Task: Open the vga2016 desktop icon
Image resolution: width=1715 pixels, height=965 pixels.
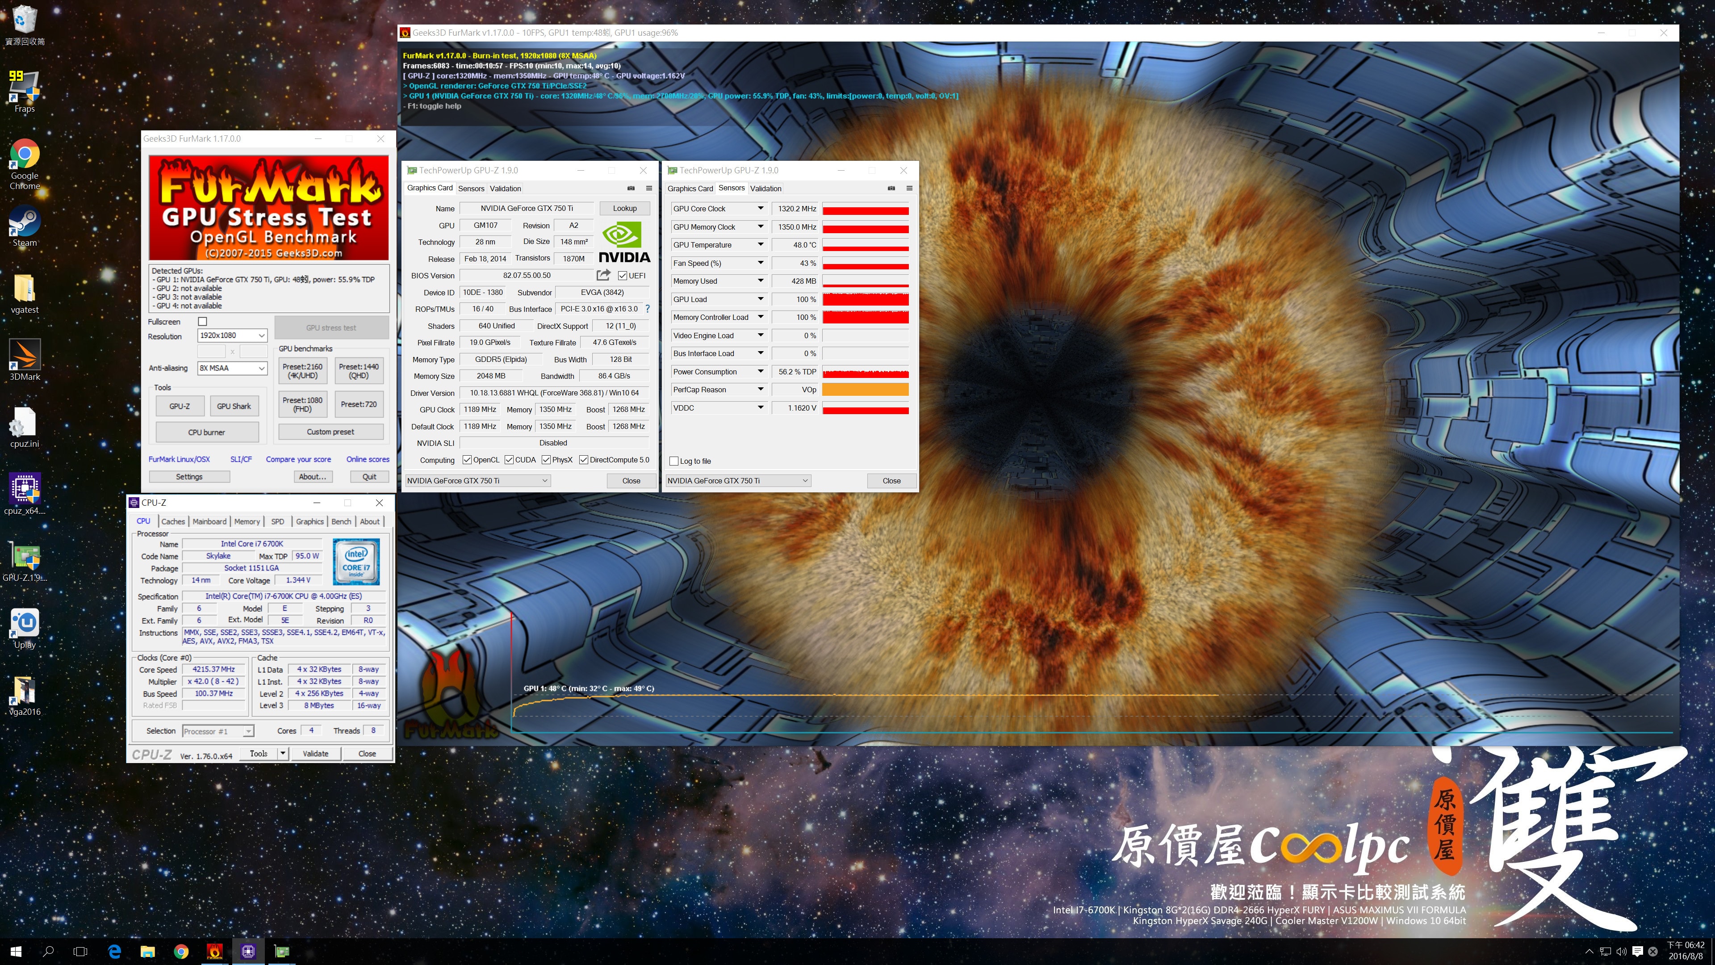Action: (25, 695)
